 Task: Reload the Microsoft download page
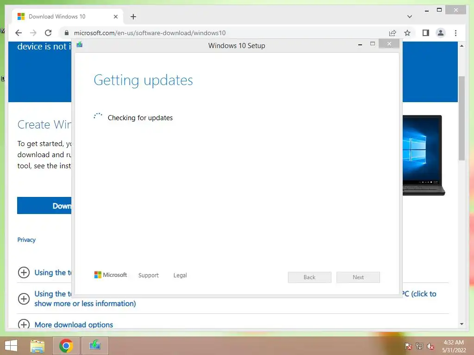(48, 33)
